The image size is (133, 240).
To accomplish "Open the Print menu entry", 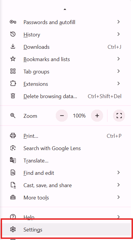I will pyautogui.click(x=65, y=136).
